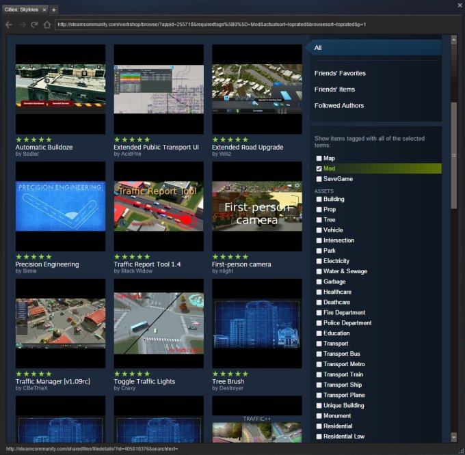
Task: Enable the SaveGame tag checkbox
Action: (x=319, y=179)
